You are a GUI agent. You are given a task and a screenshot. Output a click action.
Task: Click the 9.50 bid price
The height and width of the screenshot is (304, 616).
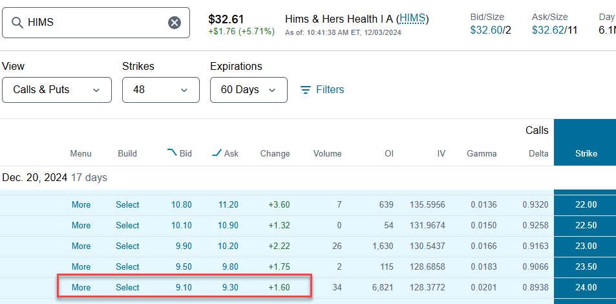tap(184, 267)
